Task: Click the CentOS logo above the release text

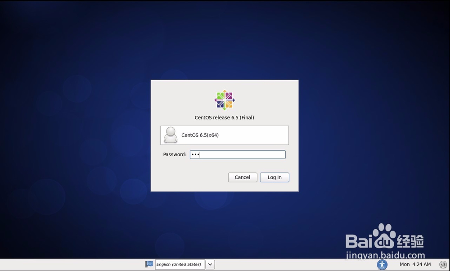Action: point(224,100)
